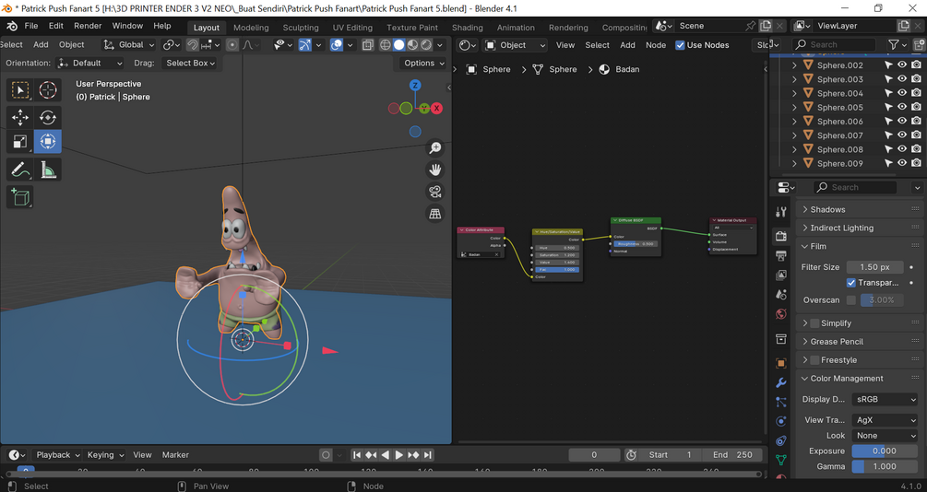The height and width of the screenshot is (492, 927).
Task: Click the outliner Search field
Action: point(834,44)
